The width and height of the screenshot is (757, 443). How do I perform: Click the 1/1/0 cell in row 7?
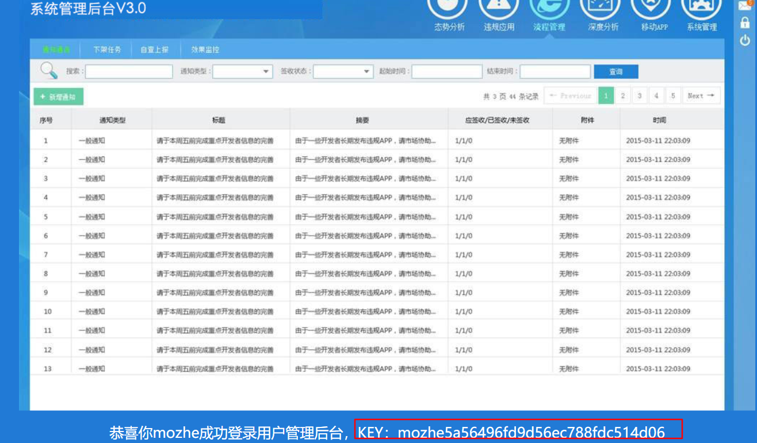click(x=463, y=255)
